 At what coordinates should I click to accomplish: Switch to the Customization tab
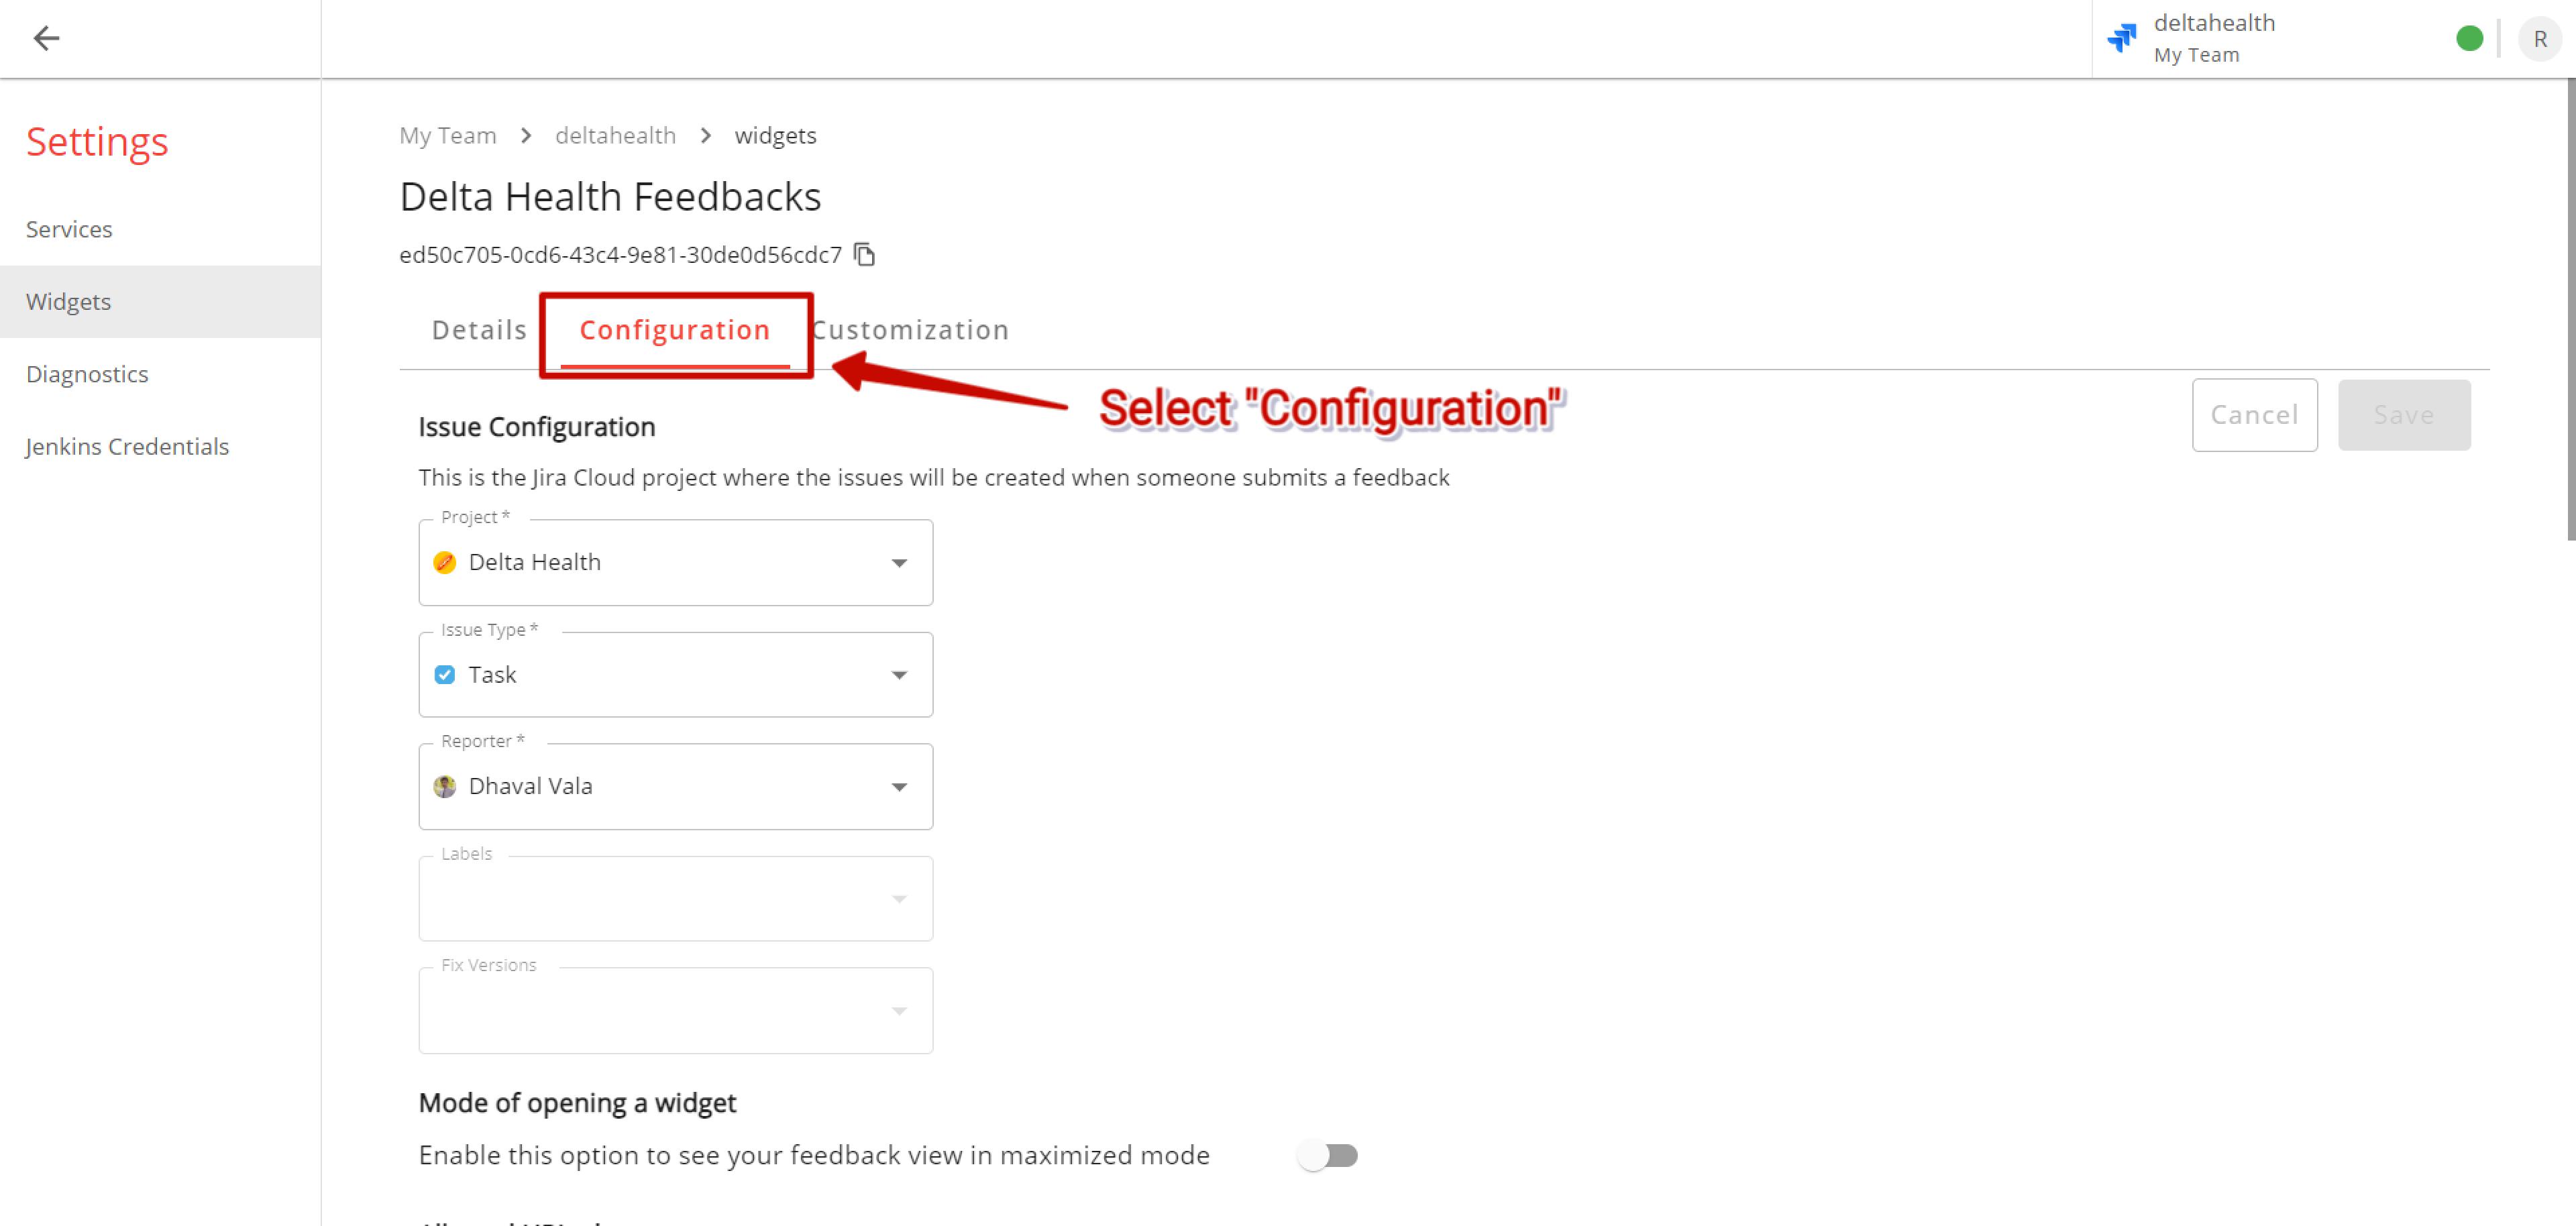pyautogui.click(x=910, y=330)
